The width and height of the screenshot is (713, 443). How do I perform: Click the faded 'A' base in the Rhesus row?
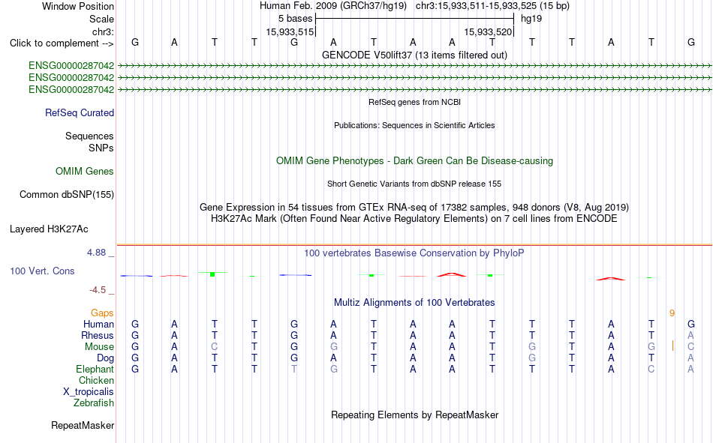(690, 335)
